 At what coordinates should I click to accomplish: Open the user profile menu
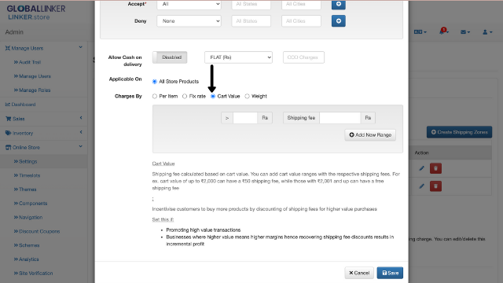[x=487, y=31]
